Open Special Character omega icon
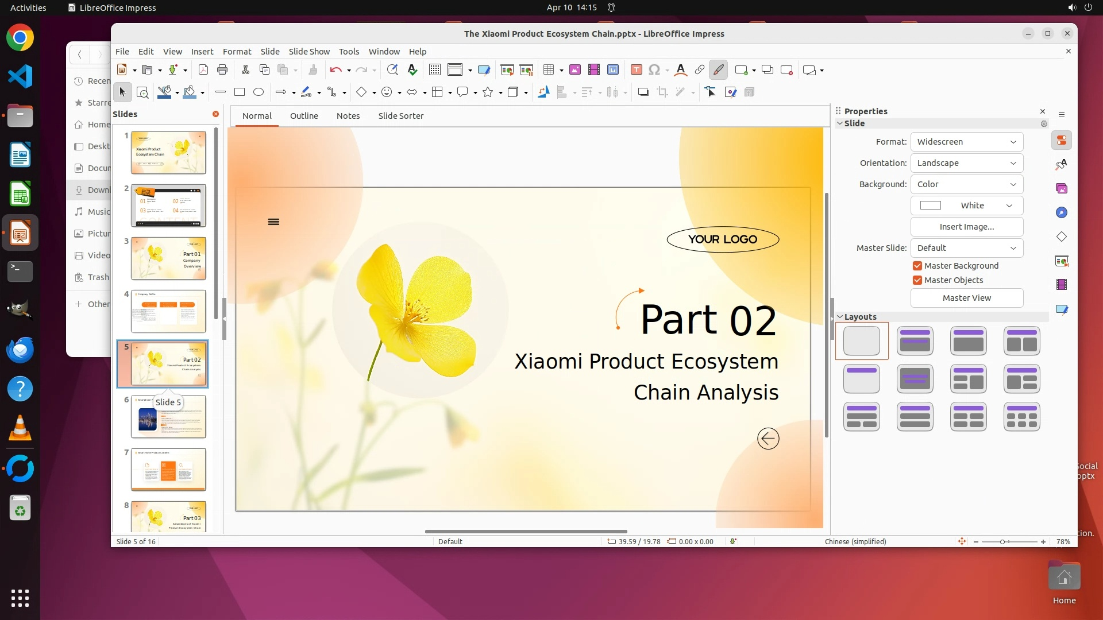 click(654, 70)
